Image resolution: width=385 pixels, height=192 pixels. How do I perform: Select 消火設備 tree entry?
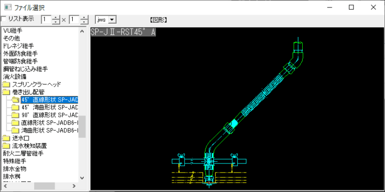pyautogui.click(x=15, y=76)
